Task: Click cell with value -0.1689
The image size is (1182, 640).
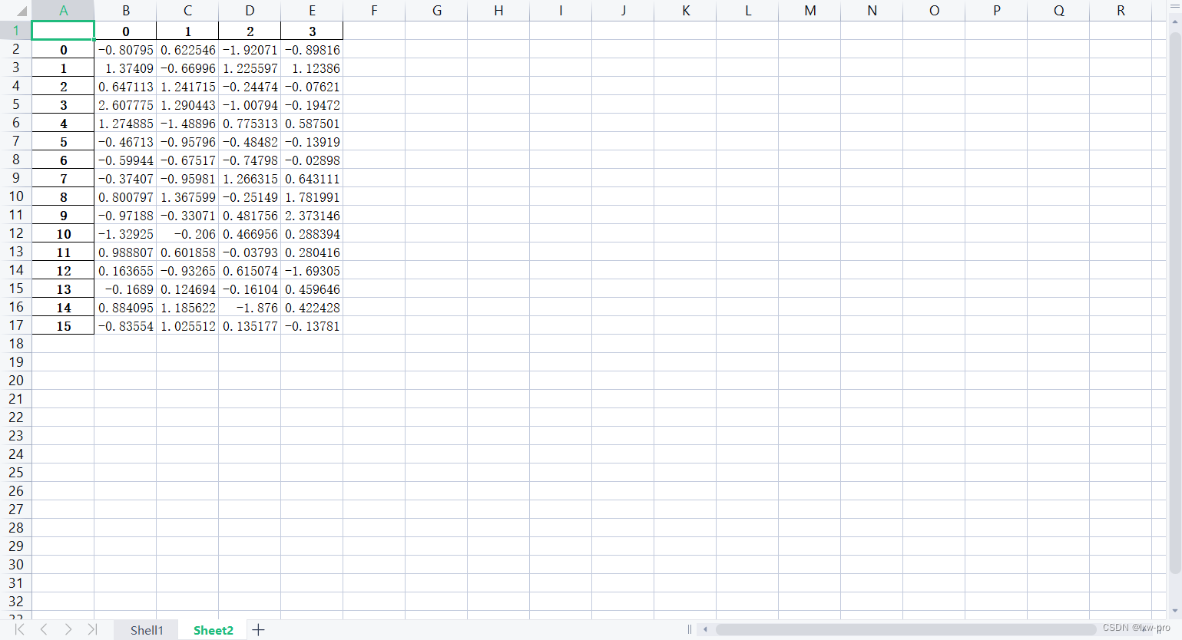Action: [126, 289]
